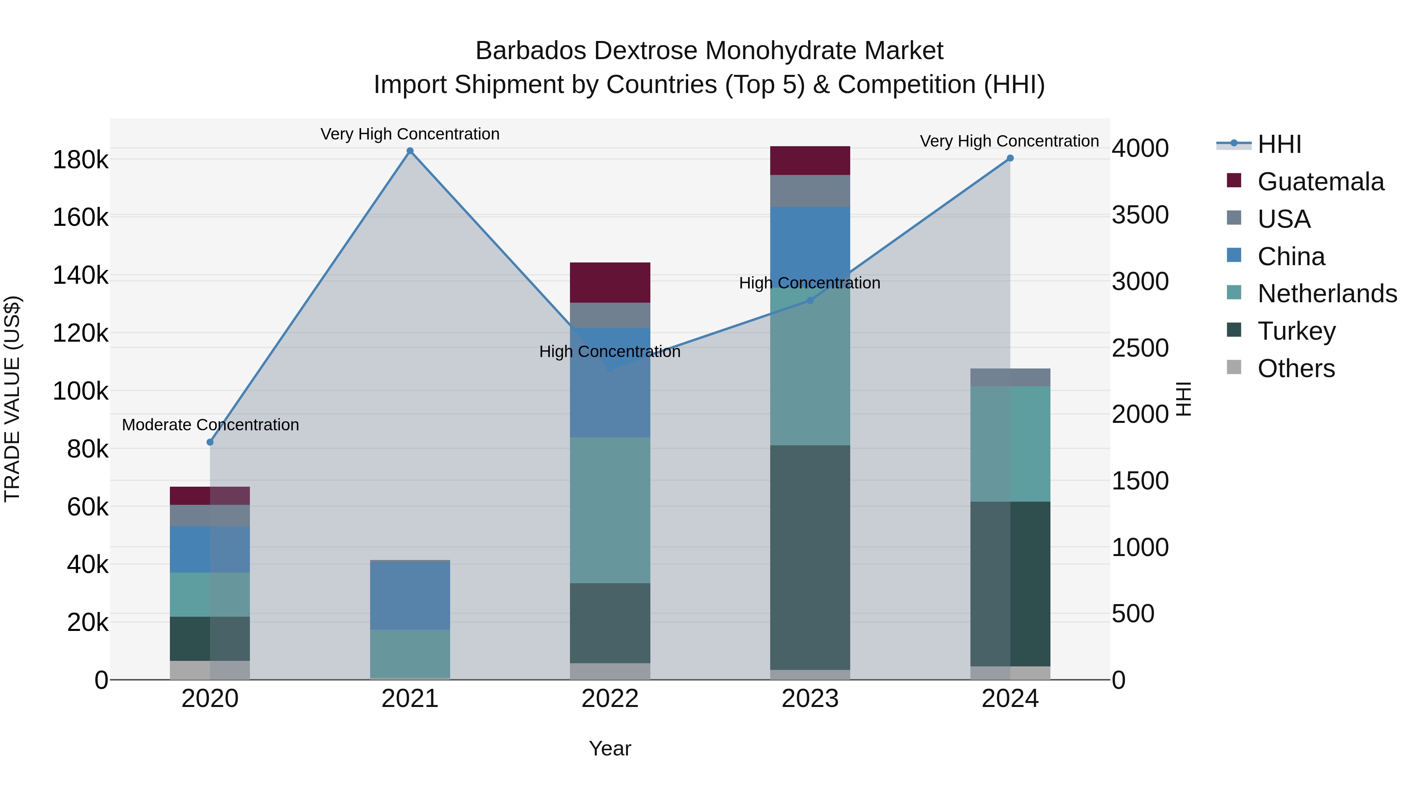Toggle the Netherlands legend entry
The height and width of the screenshot is (798, 1419).
pos(1311,294)
